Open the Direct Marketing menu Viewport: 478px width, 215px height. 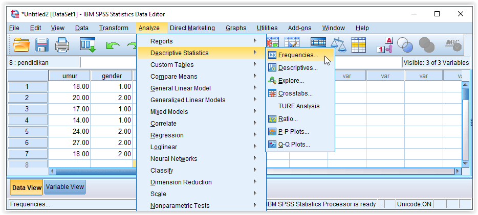tap(192, 28)
